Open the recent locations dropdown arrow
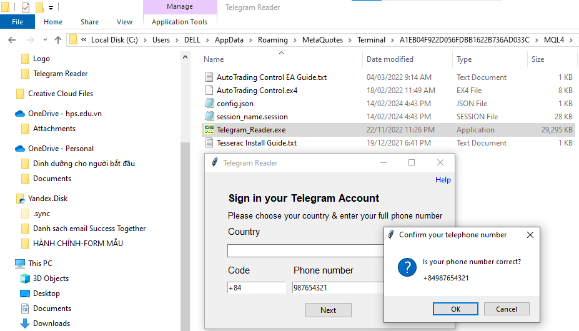Viewport: 579px width, 331px height. (x=45, y=40)
